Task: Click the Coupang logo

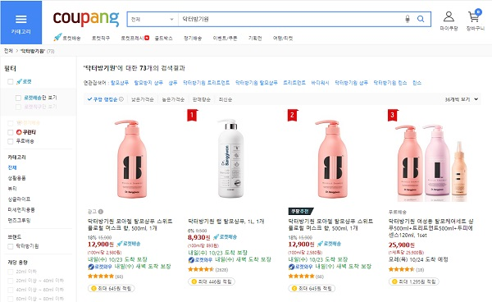Action: point(86,19)
